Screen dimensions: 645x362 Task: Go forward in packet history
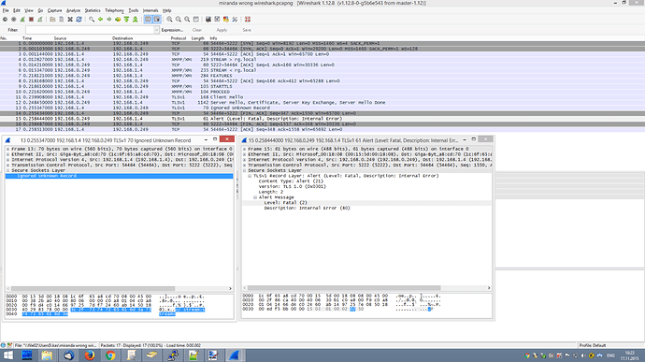click(109, 20)
